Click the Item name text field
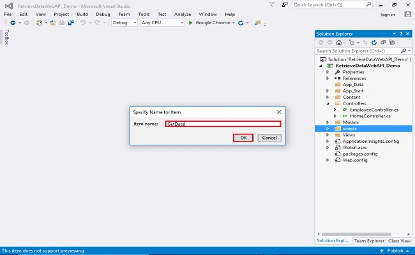Screen dimensions: 415x255 coord(223,124)
